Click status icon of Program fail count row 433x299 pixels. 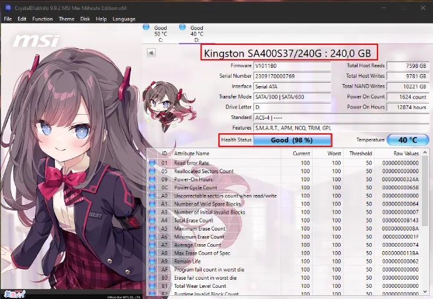(x=152, y=269)
